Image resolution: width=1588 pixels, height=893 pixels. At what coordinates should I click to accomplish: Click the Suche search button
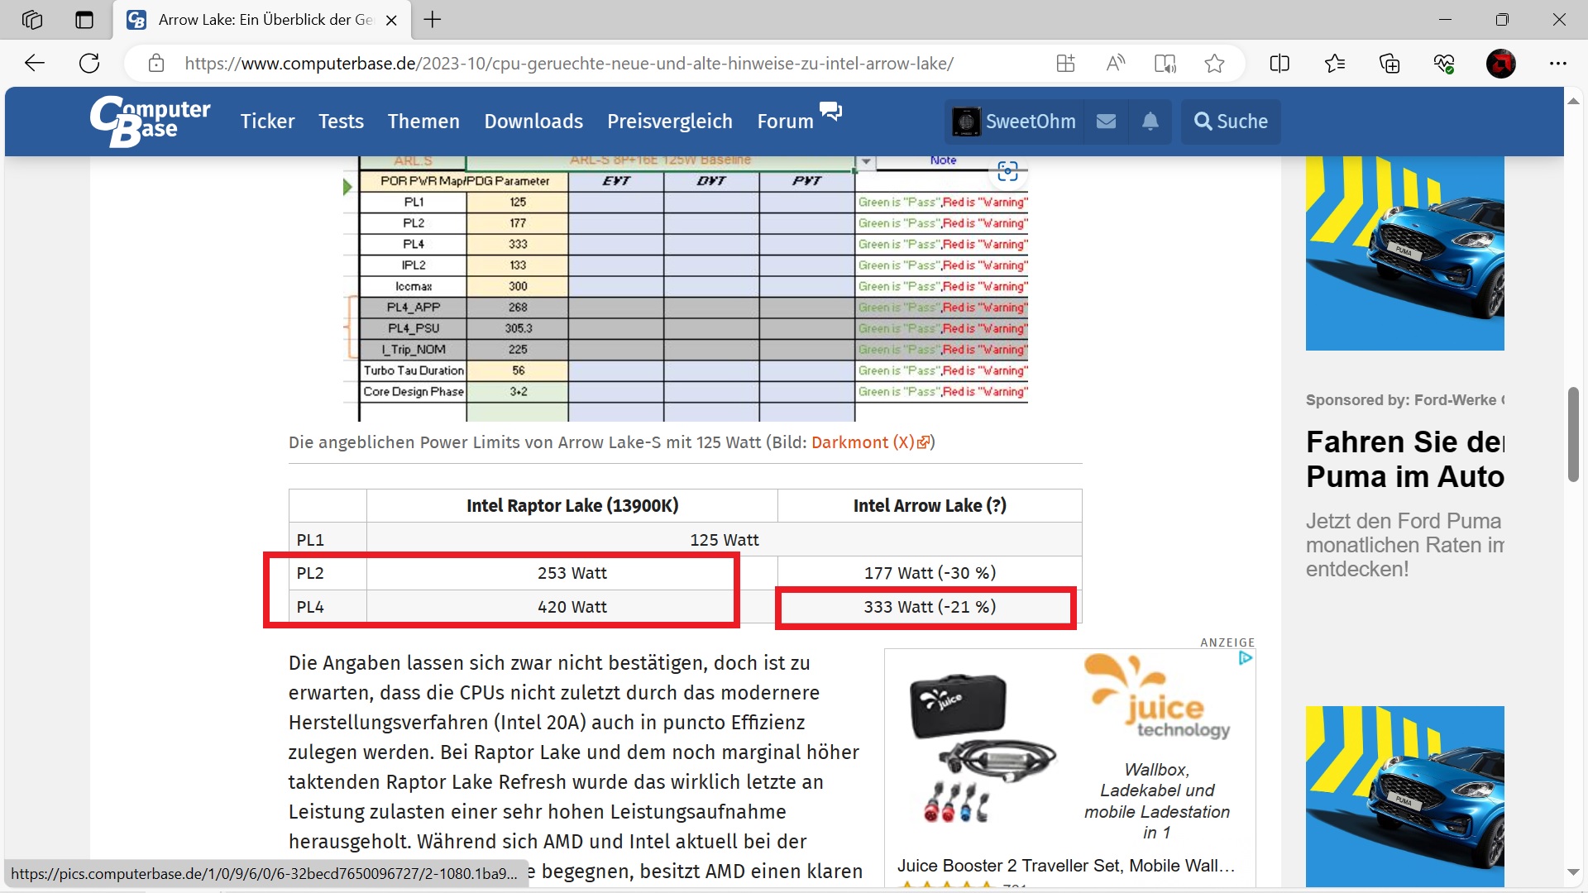pos(1231,122)
